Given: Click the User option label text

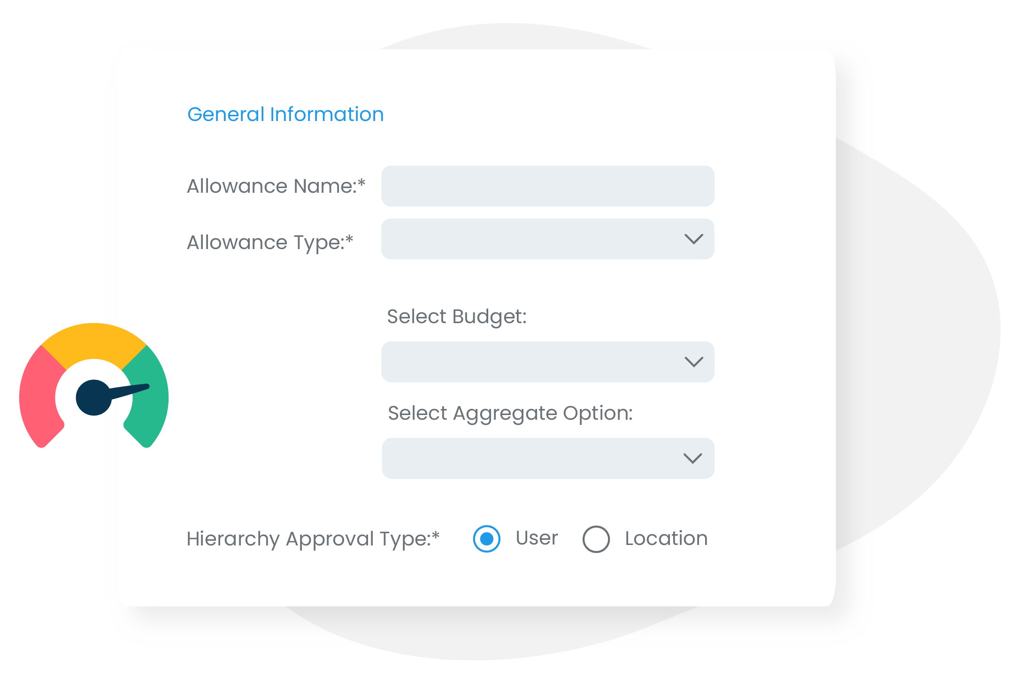Looking at the screenshot, I should pos(537,538).
